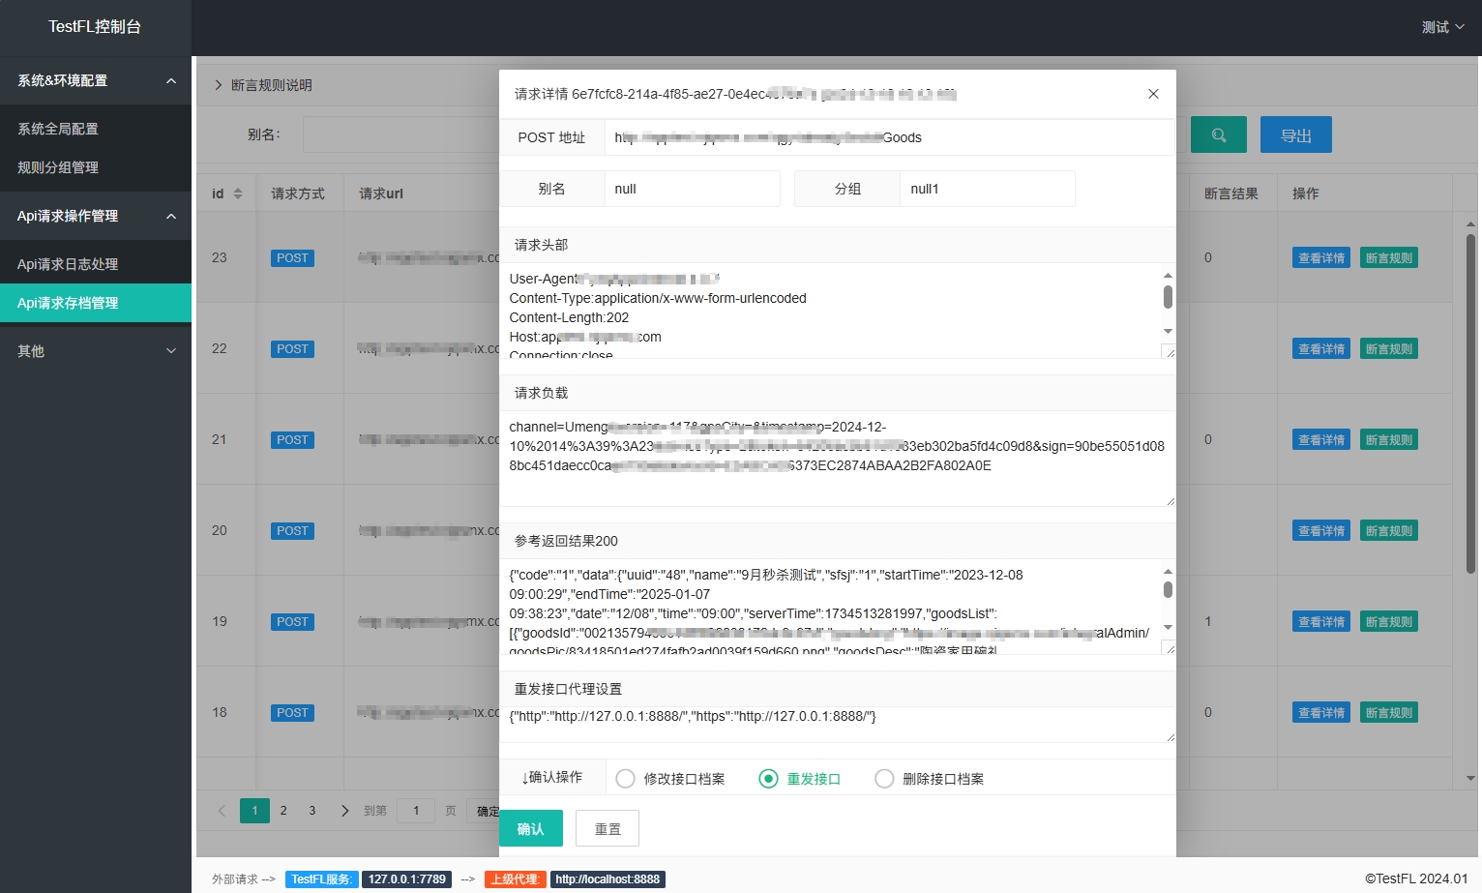This screenshot has height=893, width=1482.
Task: Click the 重置 button in dialog
Action: click(x=608, y=828)
